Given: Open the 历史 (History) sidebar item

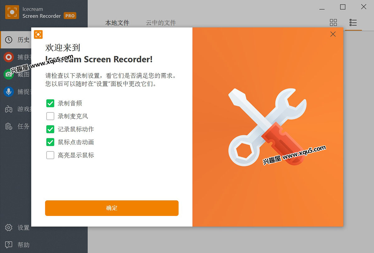Looking at the screenshot, I should coord(16,40).
